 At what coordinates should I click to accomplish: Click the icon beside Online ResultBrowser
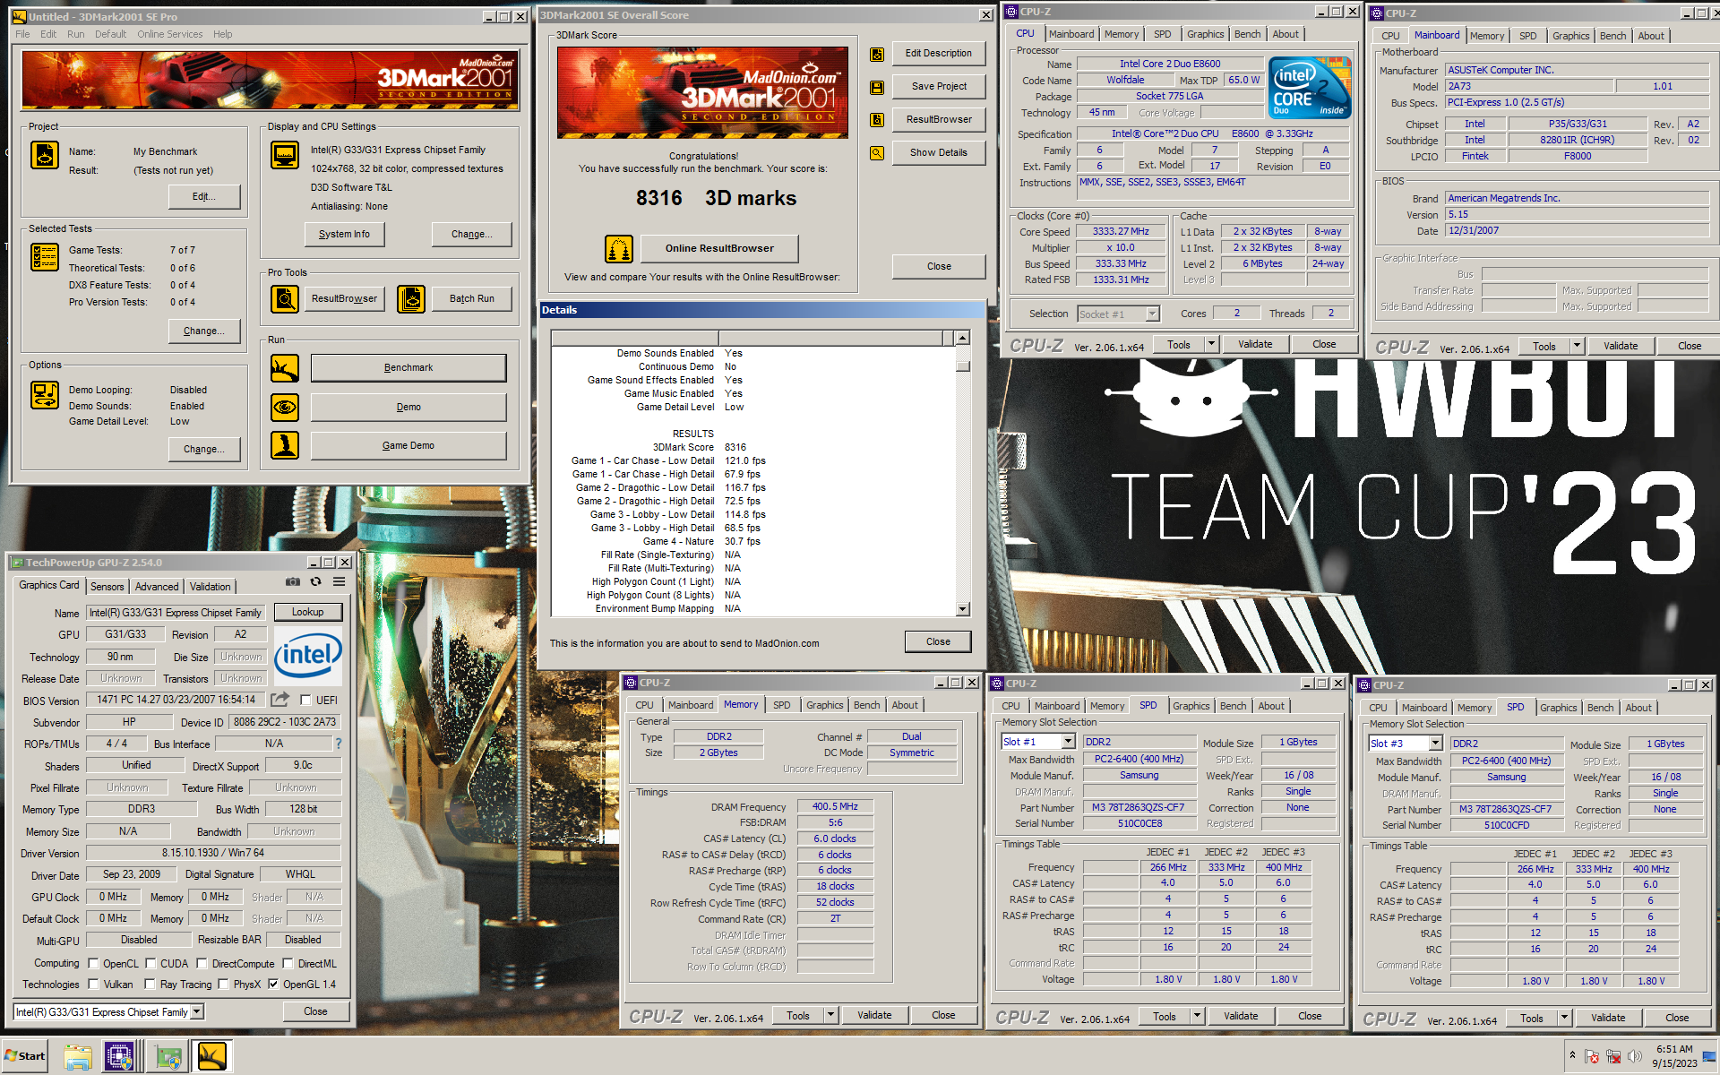coord(619,249)
